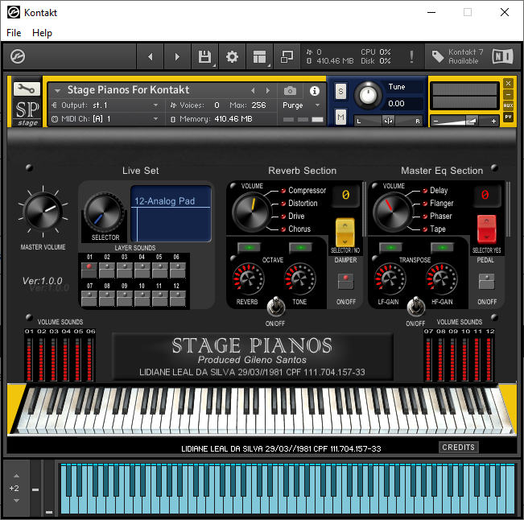
Task: Click the Kontakt logo in the toolbar
Action: coord(18,56)
